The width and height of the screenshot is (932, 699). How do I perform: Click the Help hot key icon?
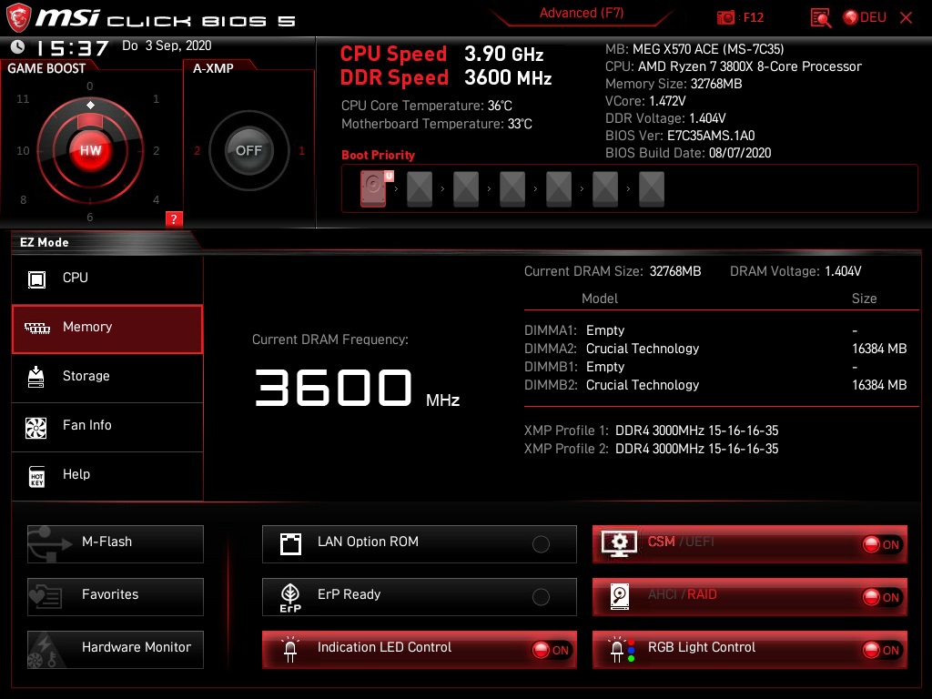tap(36, 476)
